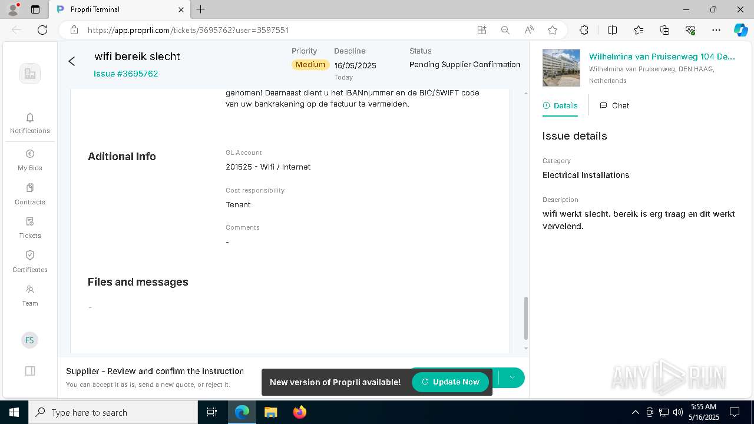The width and height of the screenshot is (754, 424).
Task: Click the property building thumbnail
Action: pyautogui.click(x=561, y=68)
